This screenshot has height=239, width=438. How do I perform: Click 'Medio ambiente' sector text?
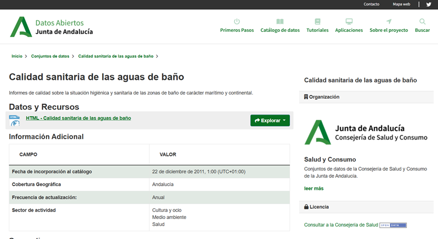click(x=169, y=217)
